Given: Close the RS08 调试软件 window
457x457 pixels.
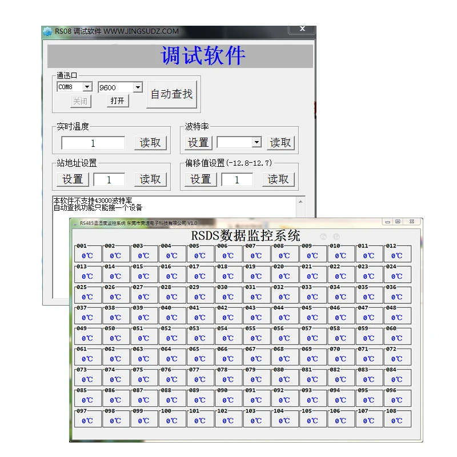Looking at the screenshot, I should (x=302, y=29).
